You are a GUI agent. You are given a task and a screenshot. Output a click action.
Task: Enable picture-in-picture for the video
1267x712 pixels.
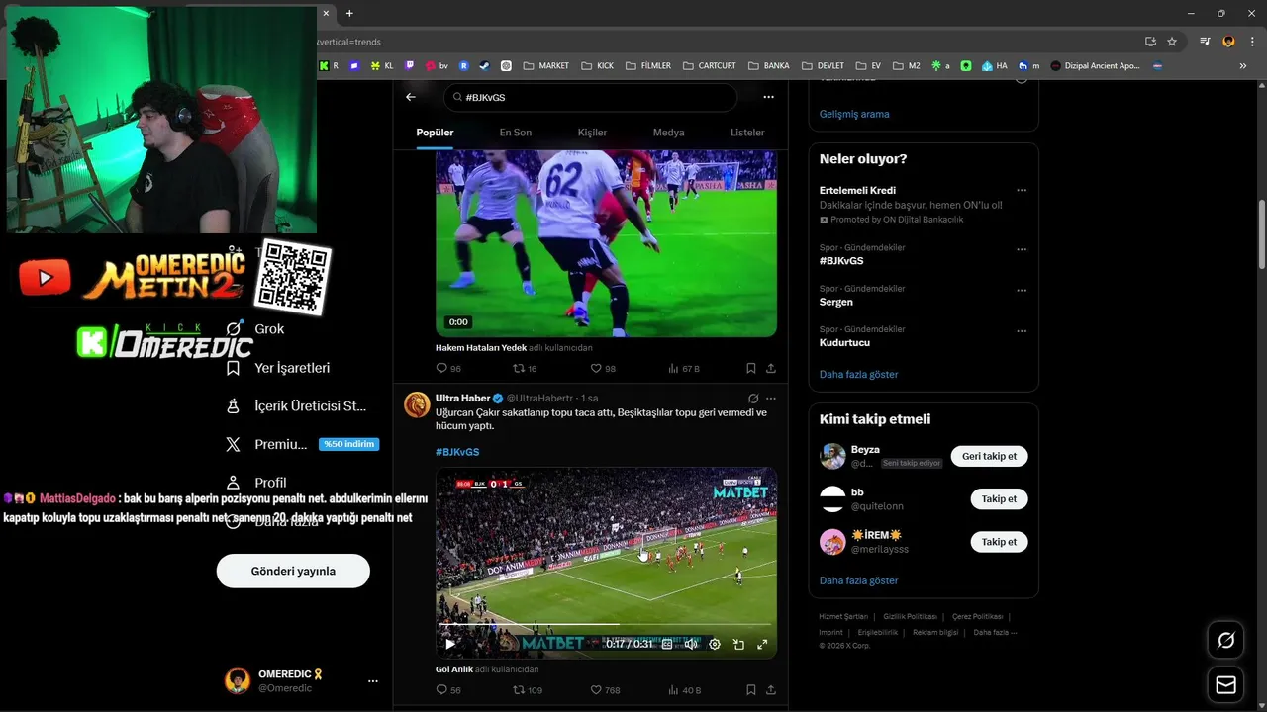(x=738, y=644)
